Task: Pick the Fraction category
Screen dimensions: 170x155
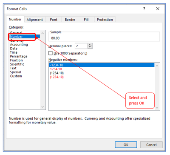Action: (x=16, y=60)
